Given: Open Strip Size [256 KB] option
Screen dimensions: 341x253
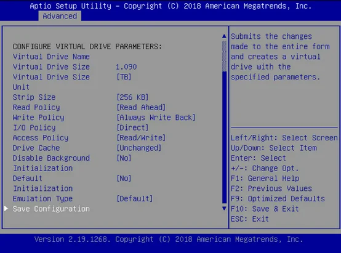Looking at the screenshot, I should (132, 97).
